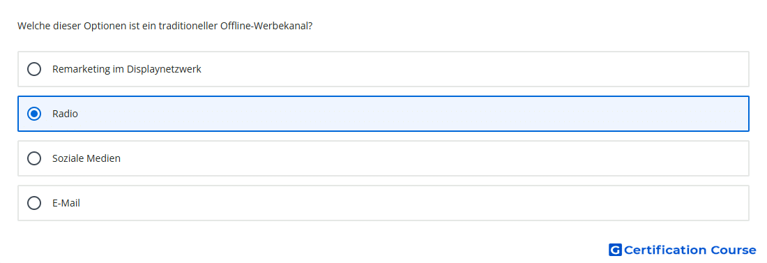
Task: Click the 'Soziale Medien' label text
Action: coord(86,158)
